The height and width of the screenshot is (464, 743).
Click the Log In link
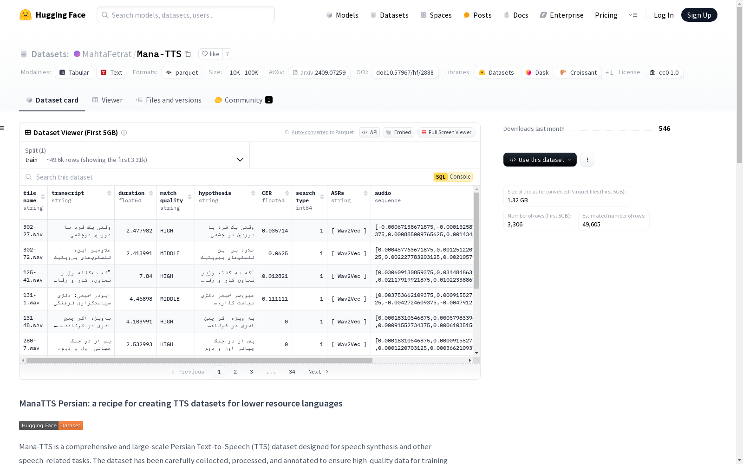pyautogui.click(x=664, y=15)
